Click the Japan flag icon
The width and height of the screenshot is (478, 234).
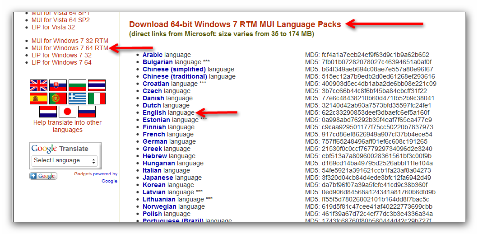pos(67,112)
